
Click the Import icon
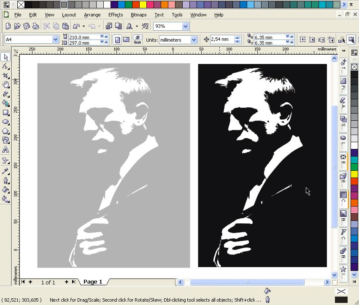(x=109, y=26)
